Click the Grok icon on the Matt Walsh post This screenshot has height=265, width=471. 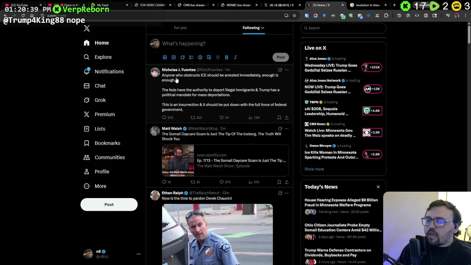pos(280,129)
